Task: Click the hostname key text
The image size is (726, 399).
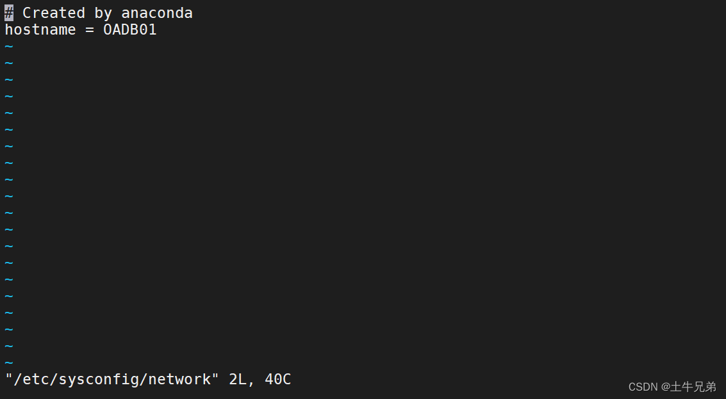Action: coord(40,29)
